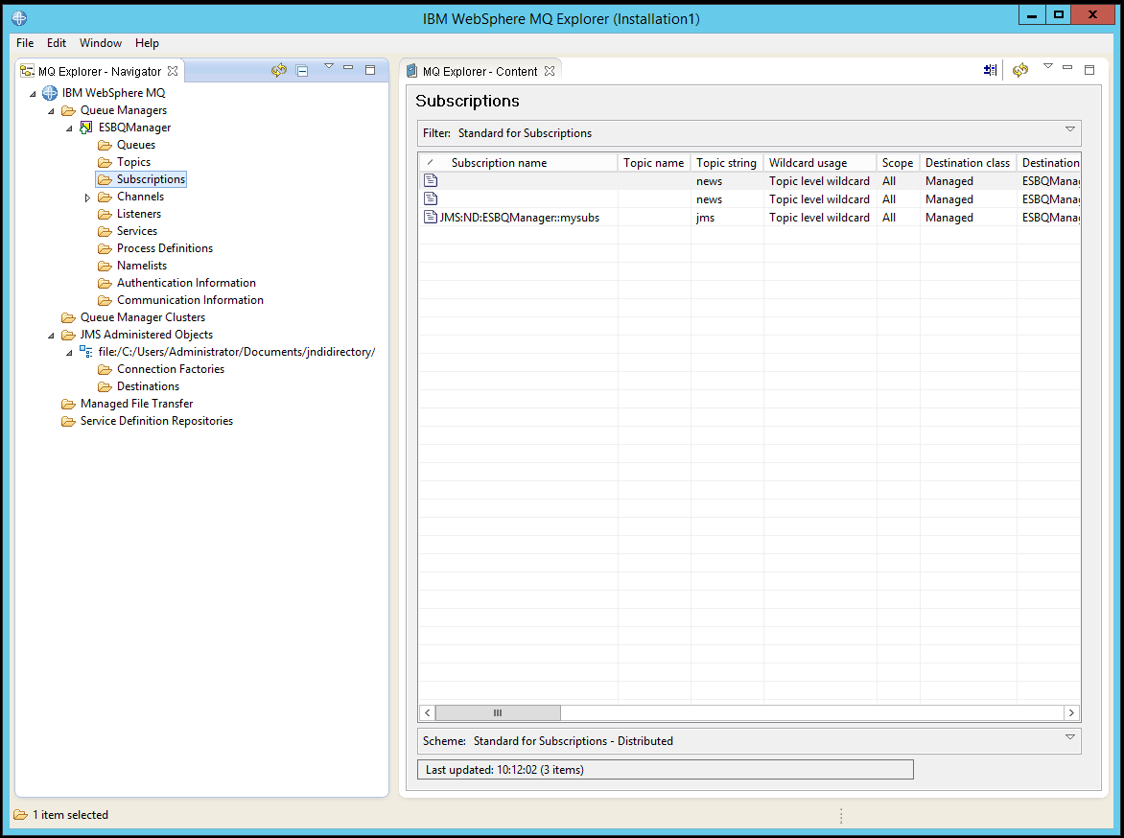The height and width of the screenshot is (838, 1124).
Task: Select the ESBQManager queue manager icon
Action: coord(88,127)
